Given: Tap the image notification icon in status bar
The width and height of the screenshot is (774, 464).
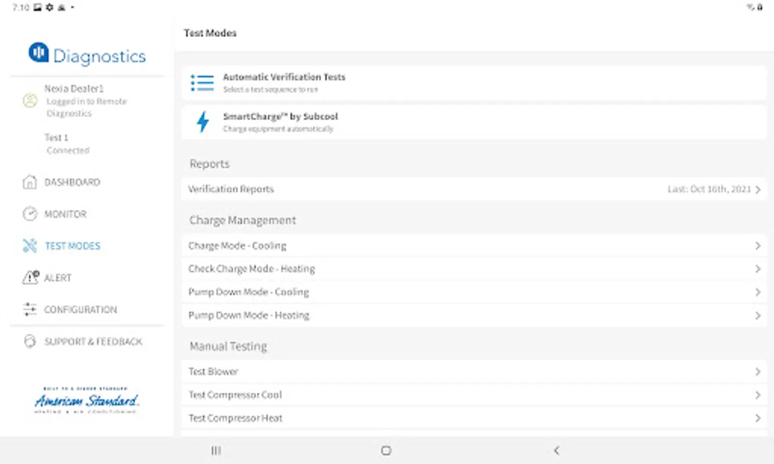Looking at the screenshot, I should (x=38, y=7).
